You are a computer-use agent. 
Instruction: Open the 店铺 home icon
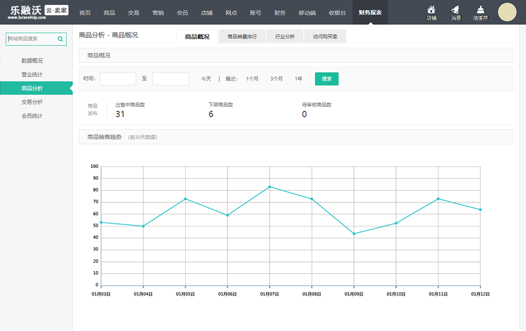[431, 13]
